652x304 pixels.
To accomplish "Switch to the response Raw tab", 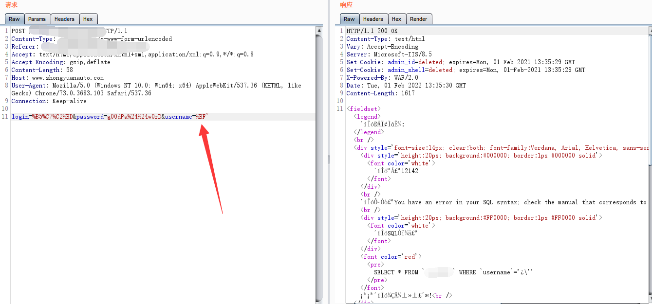I will coord(349,19).
